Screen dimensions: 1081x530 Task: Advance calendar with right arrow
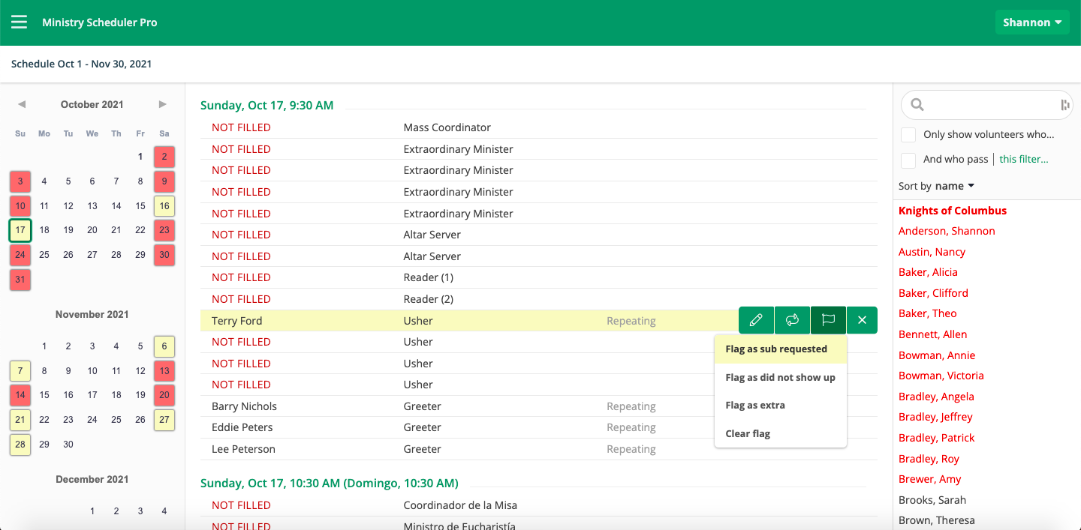(163, 104)
